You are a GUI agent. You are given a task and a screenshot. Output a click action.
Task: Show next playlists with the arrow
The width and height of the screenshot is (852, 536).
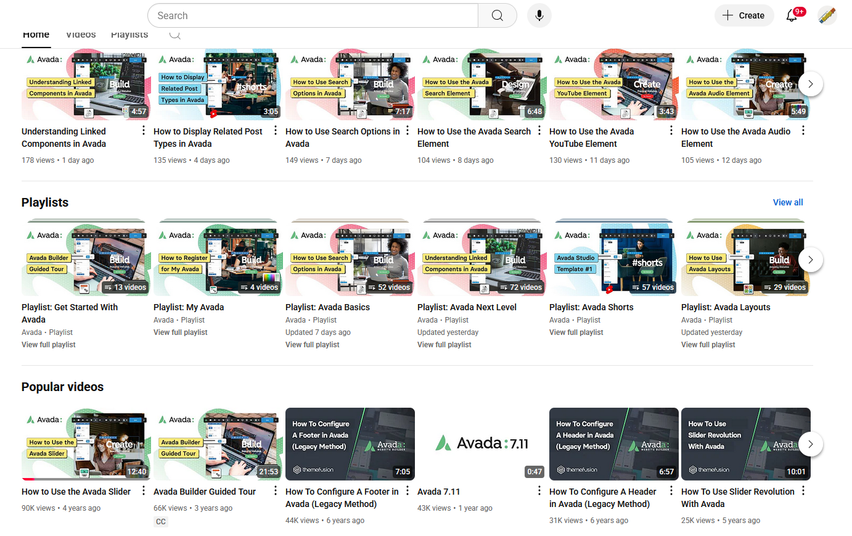(811, 260)
